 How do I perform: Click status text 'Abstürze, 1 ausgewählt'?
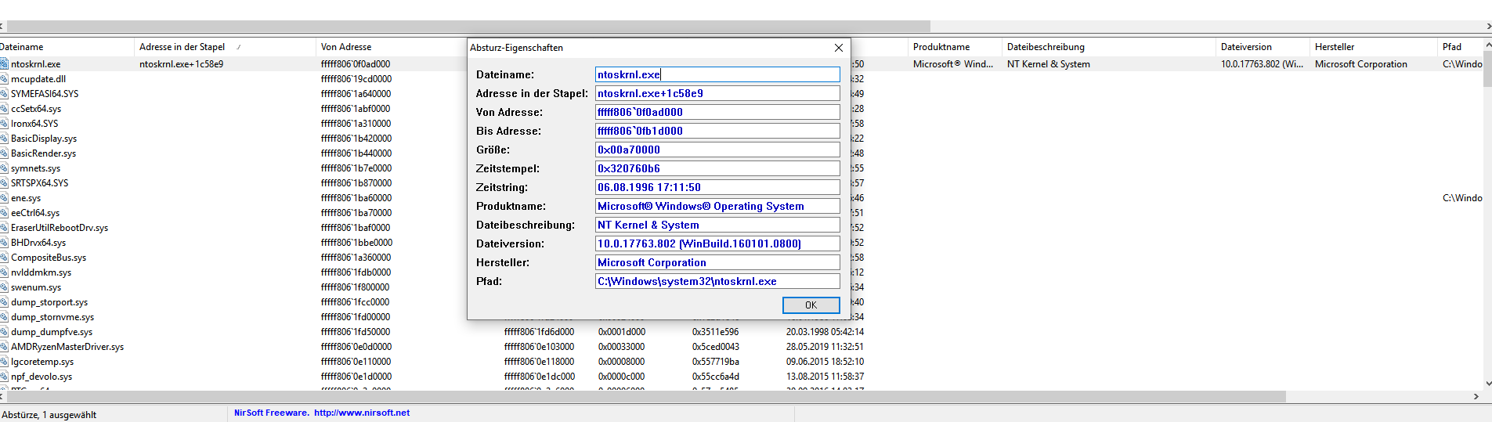click(x=49, y=415)
